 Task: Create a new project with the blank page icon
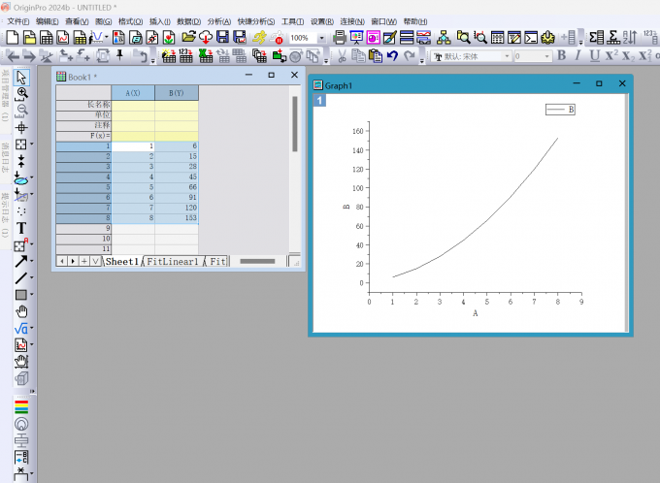[x=13, y=38]
